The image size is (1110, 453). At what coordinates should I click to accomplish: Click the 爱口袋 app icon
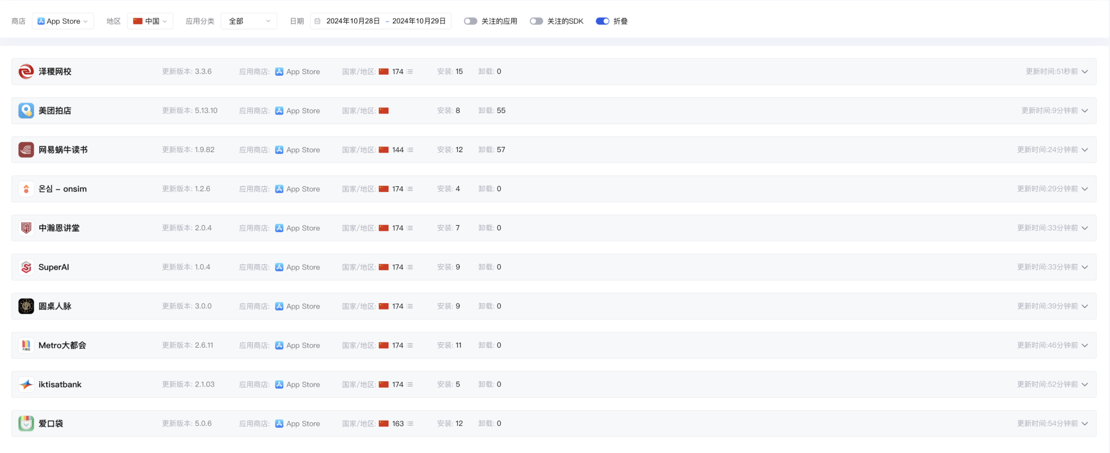point(26,423)
